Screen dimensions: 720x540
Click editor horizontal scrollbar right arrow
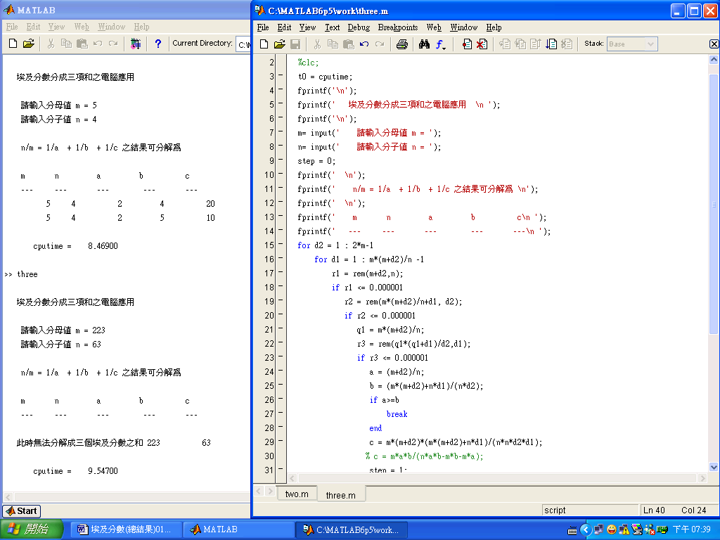[702, 478]
